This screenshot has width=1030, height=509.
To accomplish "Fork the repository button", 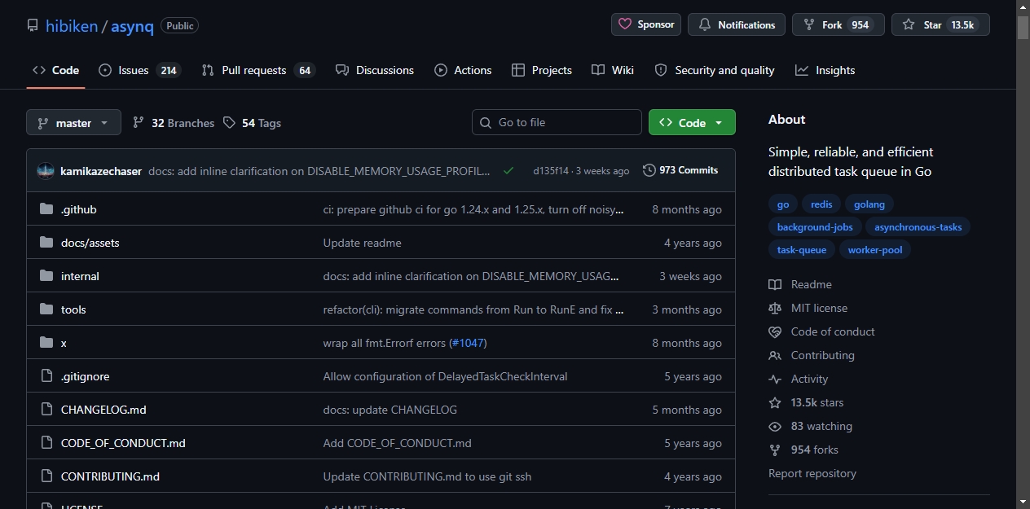I will [x=839, y=24].
